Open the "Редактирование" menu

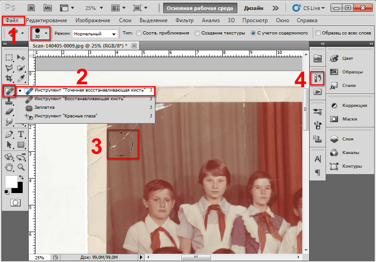[46, 20]
